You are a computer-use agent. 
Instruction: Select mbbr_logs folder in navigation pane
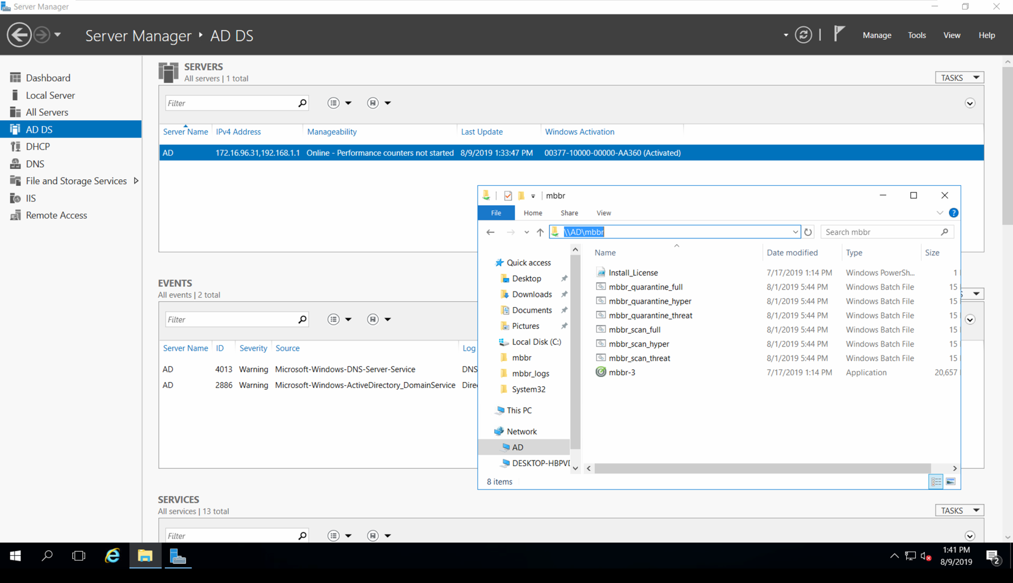click(x=530, y=374)
